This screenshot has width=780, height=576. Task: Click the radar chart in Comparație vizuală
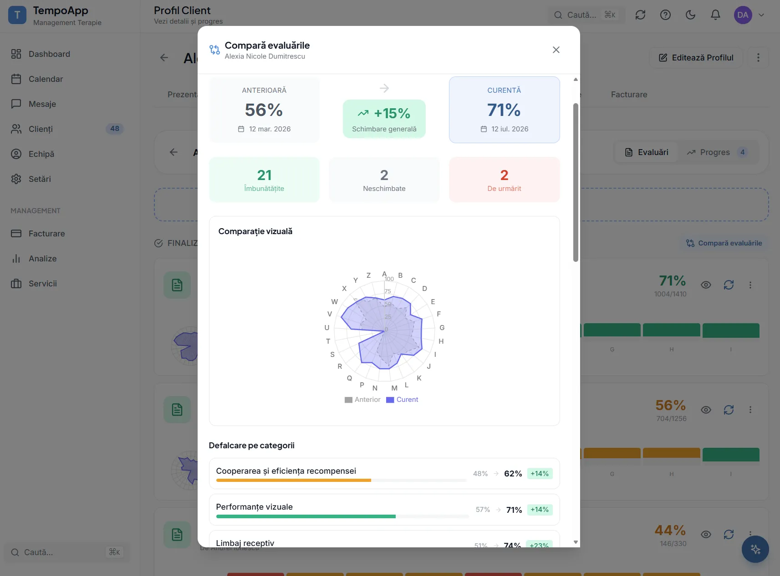click(384, 331)
